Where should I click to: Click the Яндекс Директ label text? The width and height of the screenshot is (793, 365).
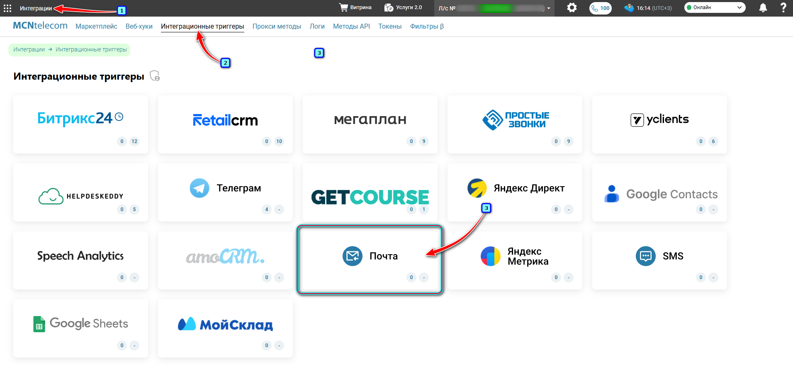529,188
